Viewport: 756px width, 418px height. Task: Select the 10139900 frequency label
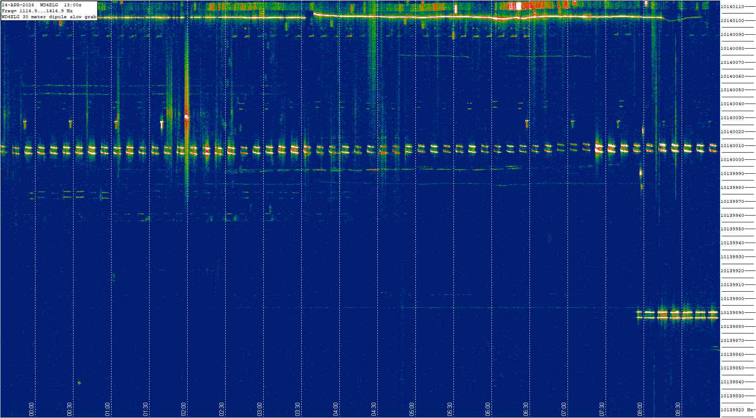pyautogui.click(x=732, y=299)
